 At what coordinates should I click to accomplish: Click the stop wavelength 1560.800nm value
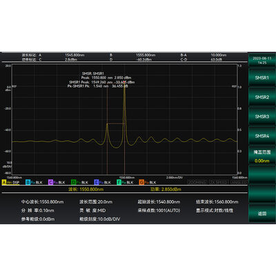click(x=217, y=201)
